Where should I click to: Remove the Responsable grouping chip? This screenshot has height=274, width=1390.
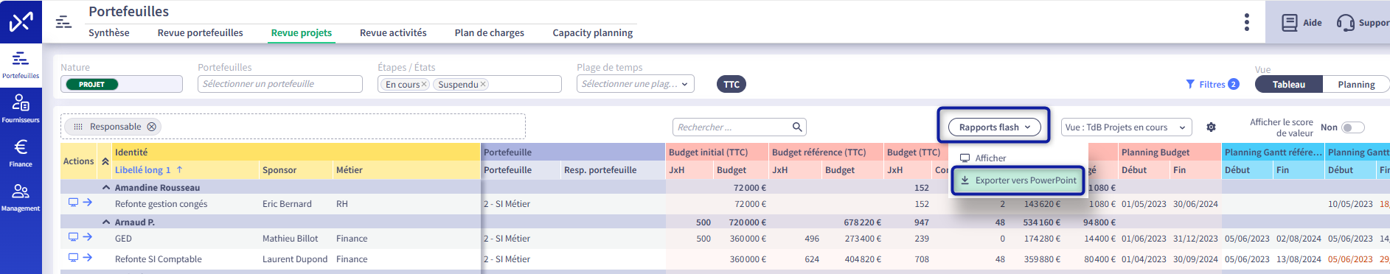151,127
